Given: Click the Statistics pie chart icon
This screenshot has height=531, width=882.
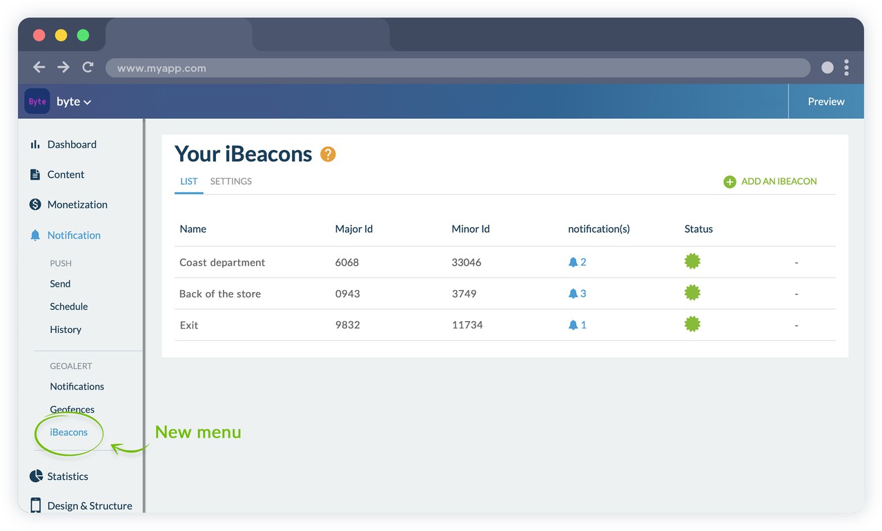Looking at the screenshot, I should [x=36, y=476].
